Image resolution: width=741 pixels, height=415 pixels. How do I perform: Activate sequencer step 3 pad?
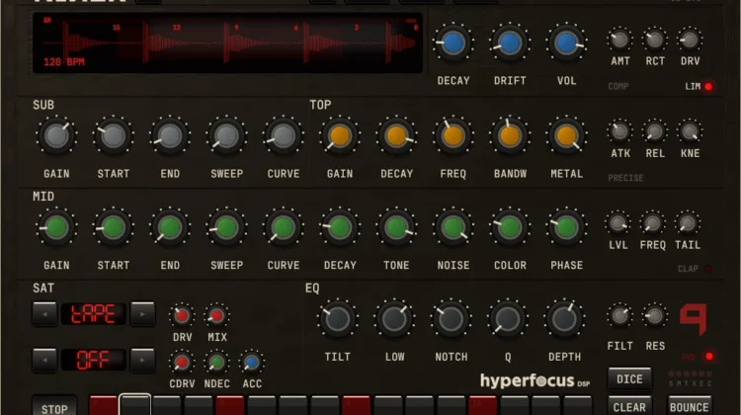[x=166, y=406]
